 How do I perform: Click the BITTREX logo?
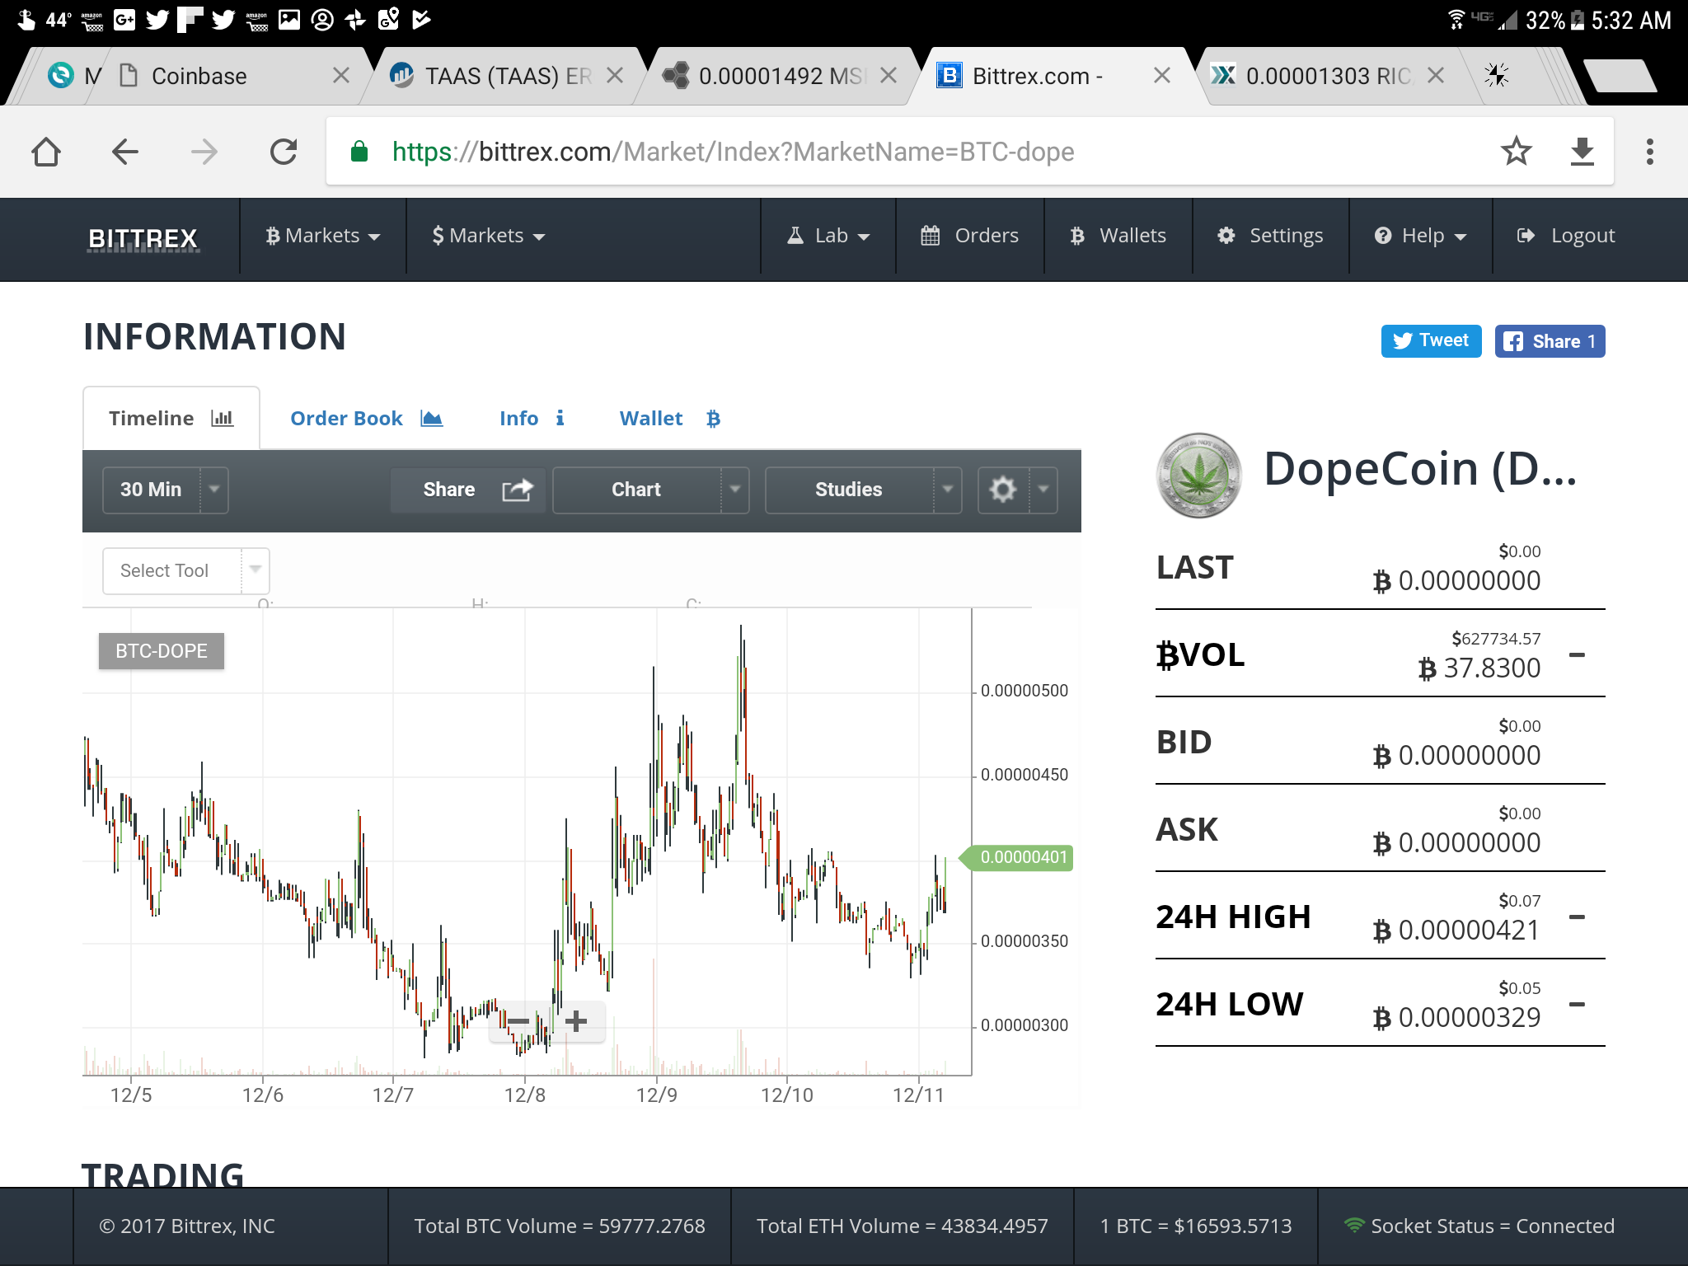[143, 238]
